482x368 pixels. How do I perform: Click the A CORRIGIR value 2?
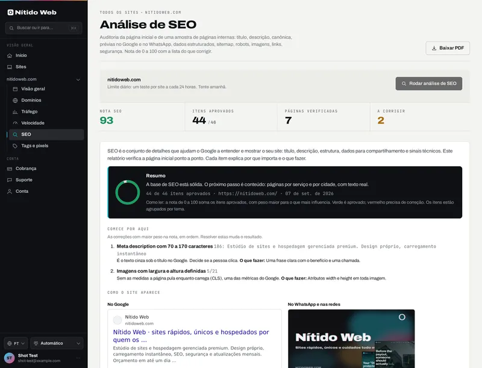click(381, 120)
